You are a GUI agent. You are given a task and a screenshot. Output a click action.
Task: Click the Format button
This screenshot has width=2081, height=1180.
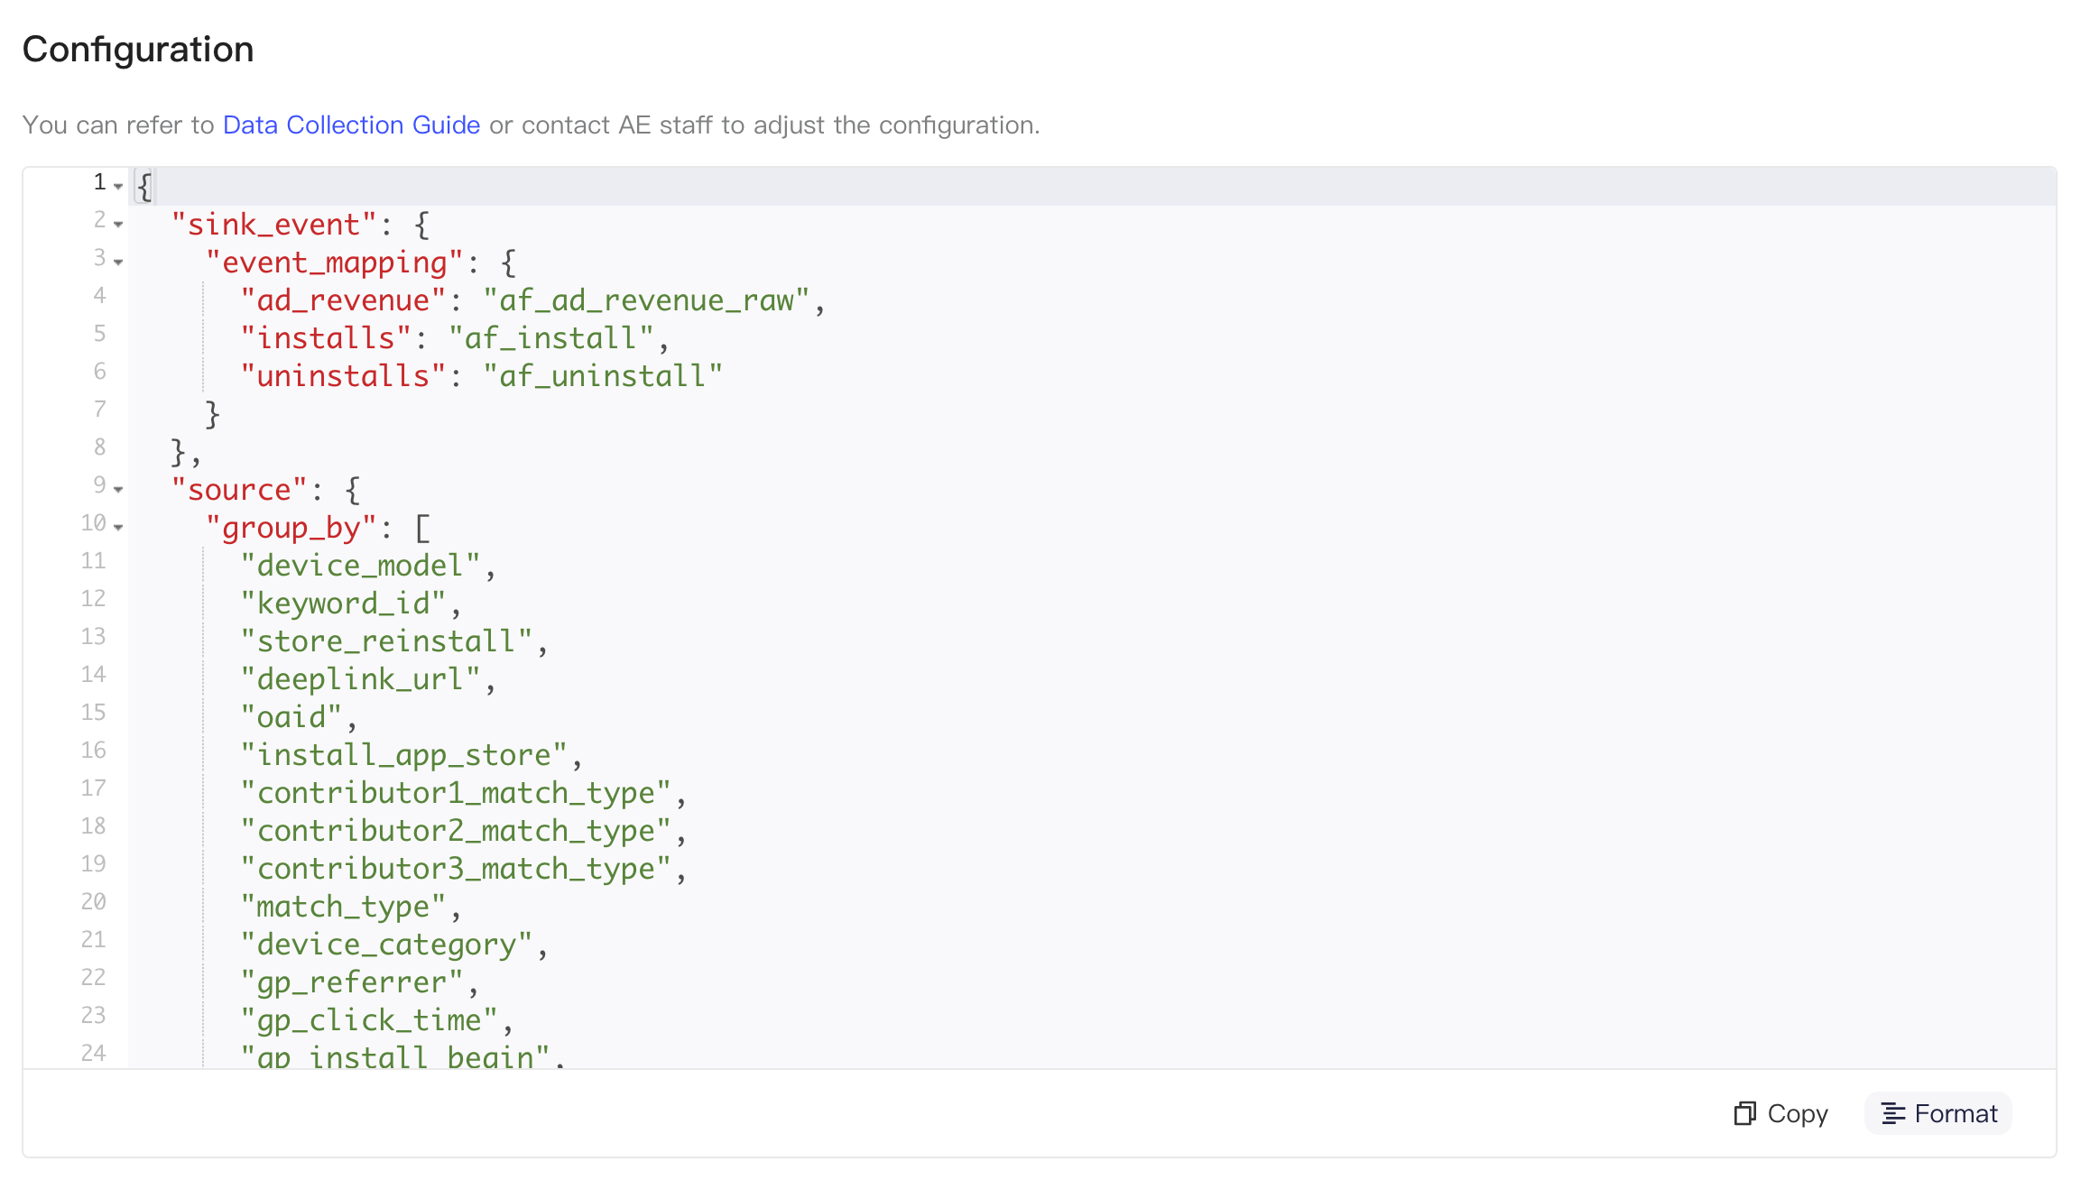[x=1938, y=1113]
